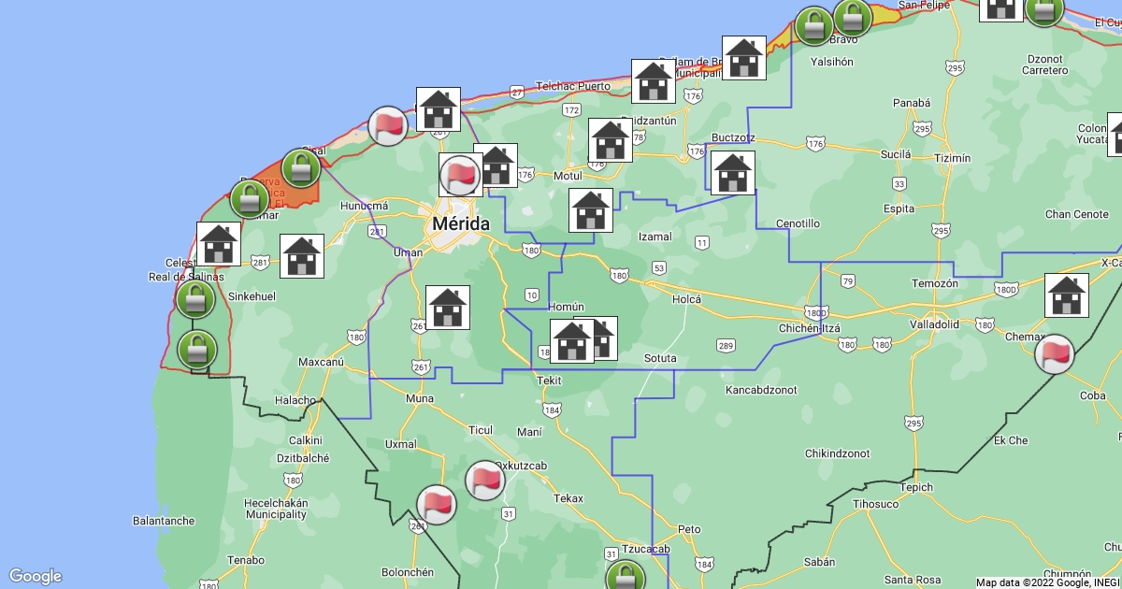Open the house marker south of Umán

(x=448, y=308)
